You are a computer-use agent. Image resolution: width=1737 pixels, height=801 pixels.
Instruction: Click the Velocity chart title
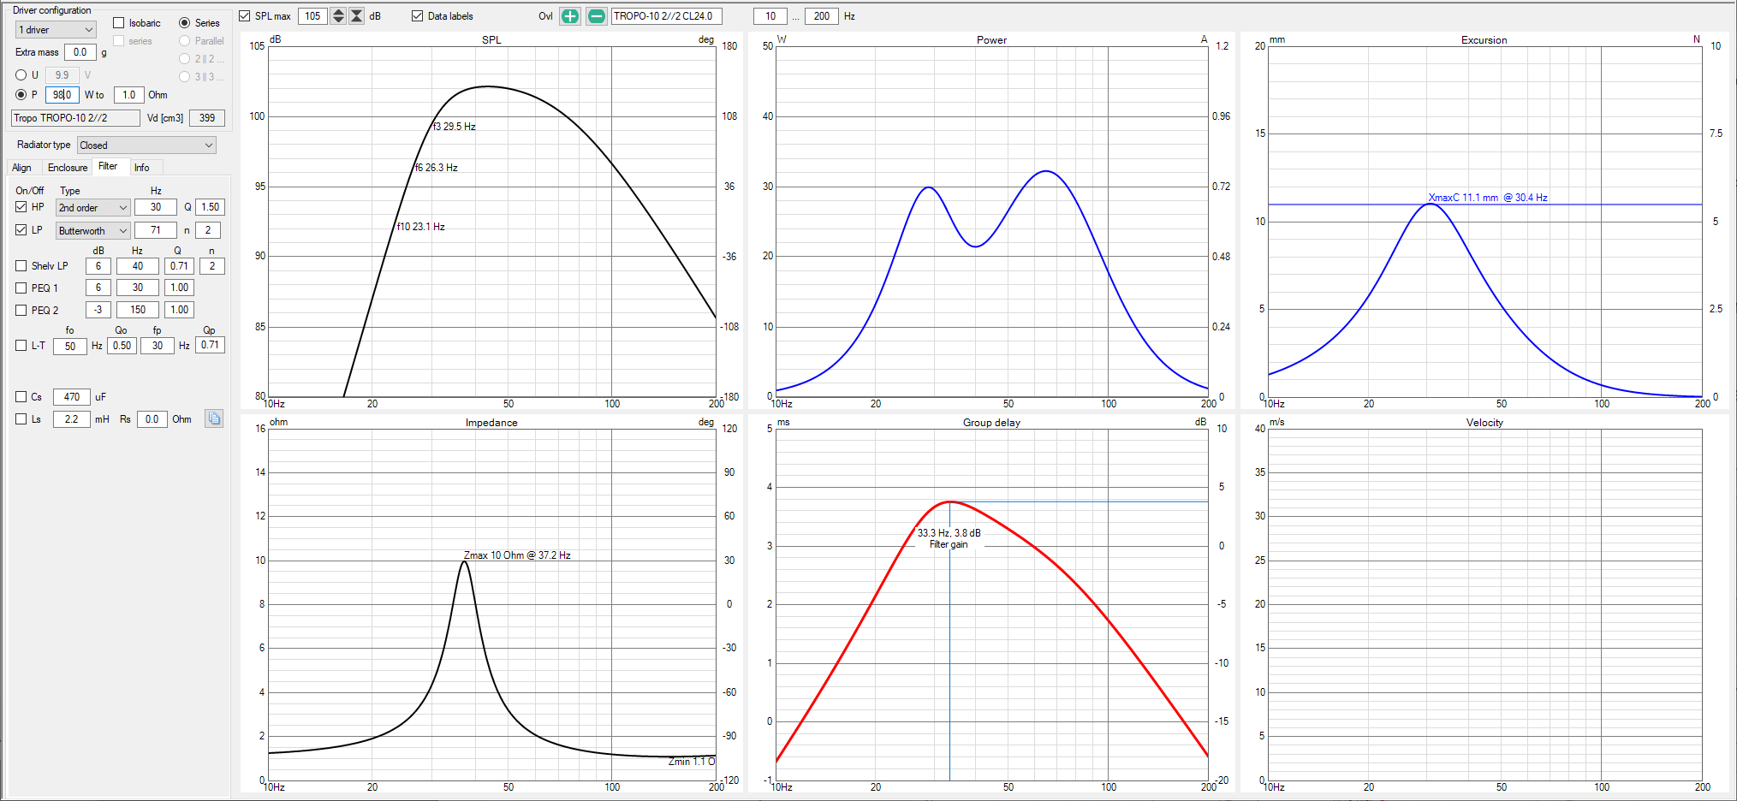1484,423
